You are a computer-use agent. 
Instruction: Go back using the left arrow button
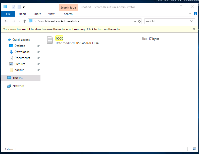[x=6, y=21]
